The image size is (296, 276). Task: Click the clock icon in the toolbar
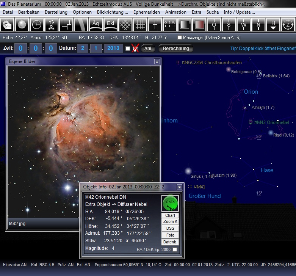pos(36,25)
